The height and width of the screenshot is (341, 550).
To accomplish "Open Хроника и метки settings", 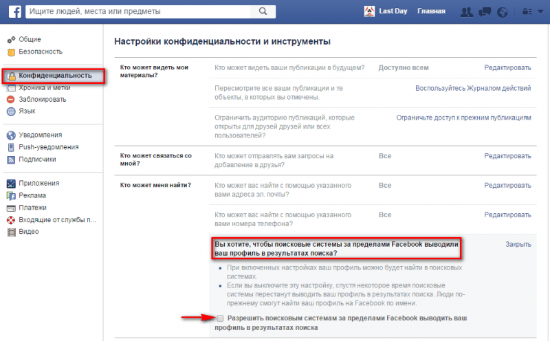I will point(45,88).
